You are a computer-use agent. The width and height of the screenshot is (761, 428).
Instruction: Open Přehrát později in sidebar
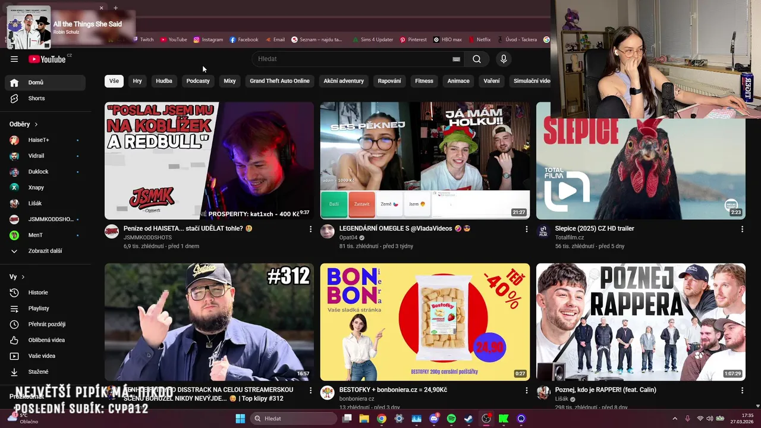point(45,324)
